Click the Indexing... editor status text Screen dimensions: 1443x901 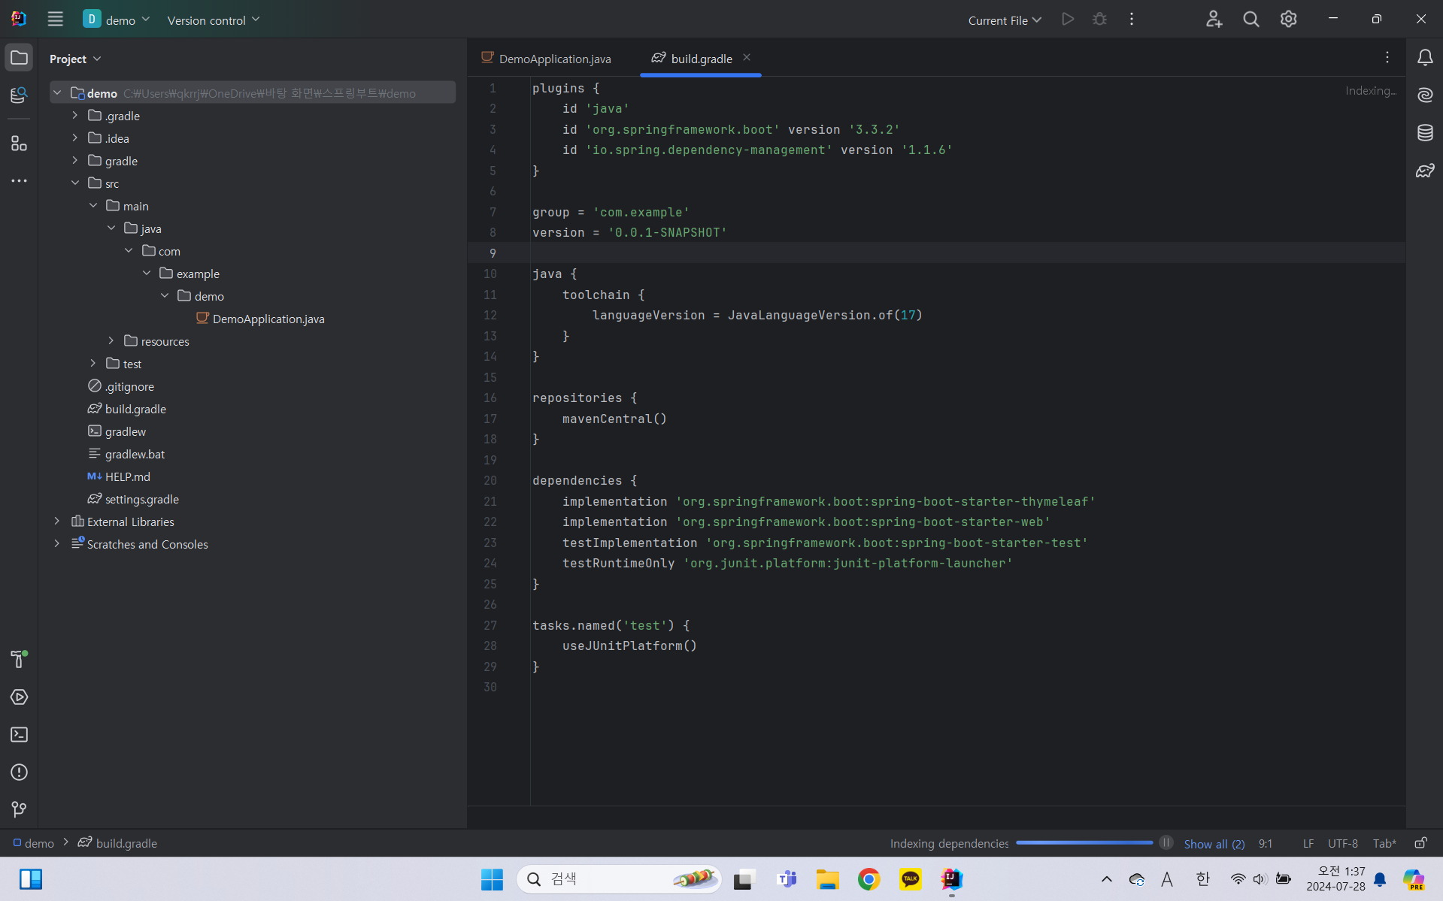coord(1370,90)
